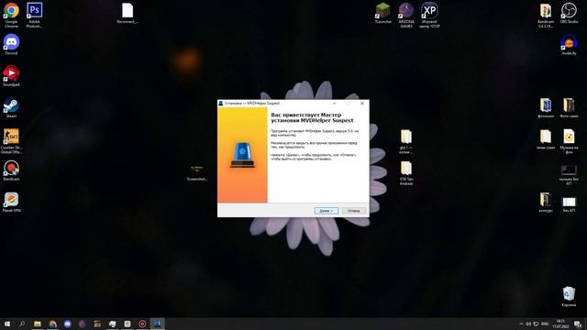The width and height of the screenshot is (587, 330).
Task: Open Counter-Strike Global Offensive shortcut
Action: click(x=11, y=141)
